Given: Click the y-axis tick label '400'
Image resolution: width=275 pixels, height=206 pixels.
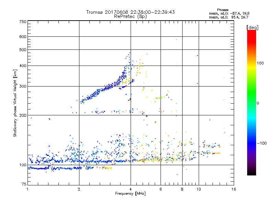Looking at the screenshot, I should pos(23,66).
